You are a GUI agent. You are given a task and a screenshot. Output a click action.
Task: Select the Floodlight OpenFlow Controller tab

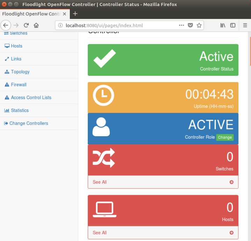coord(35,14)
